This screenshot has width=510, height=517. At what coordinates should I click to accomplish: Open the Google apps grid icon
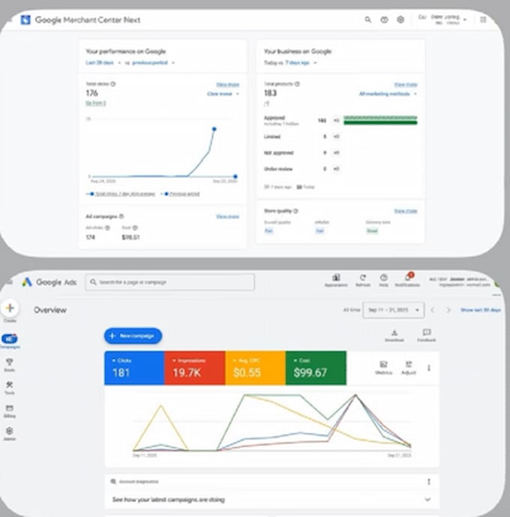(483, 20)
